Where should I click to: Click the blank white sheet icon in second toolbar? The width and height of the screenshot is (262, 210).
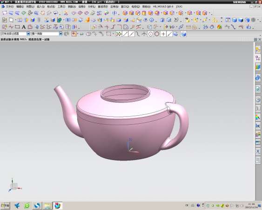click(x=11, y=20)
